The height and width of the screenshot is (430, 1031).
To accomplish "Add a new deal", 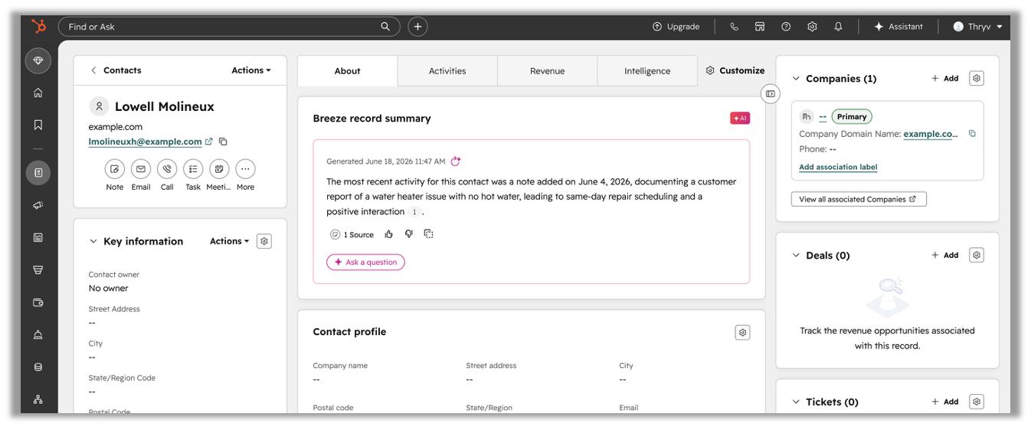I will pyautogui.click(x=945, y=255).
